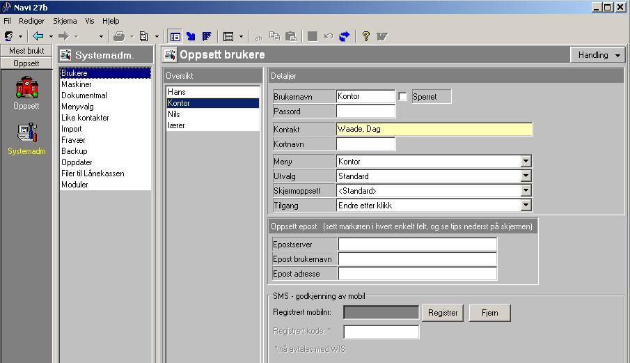The height and width of the screenshot is (363, 630).
Task: Click the Registrer button
Action: (x=443, y=313)
